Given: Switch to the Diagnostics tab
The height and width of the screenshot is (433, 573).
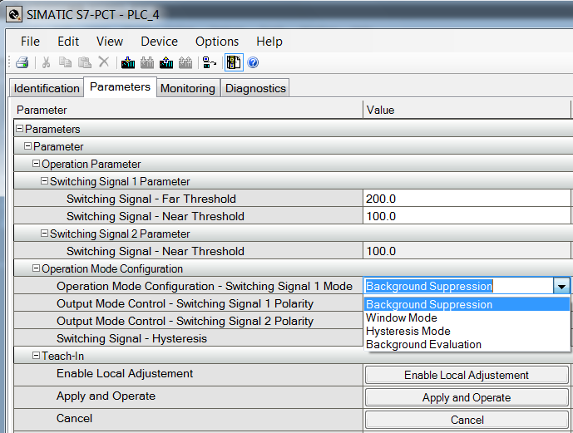Looking at the screenshot, I should [x=255, y=88].
